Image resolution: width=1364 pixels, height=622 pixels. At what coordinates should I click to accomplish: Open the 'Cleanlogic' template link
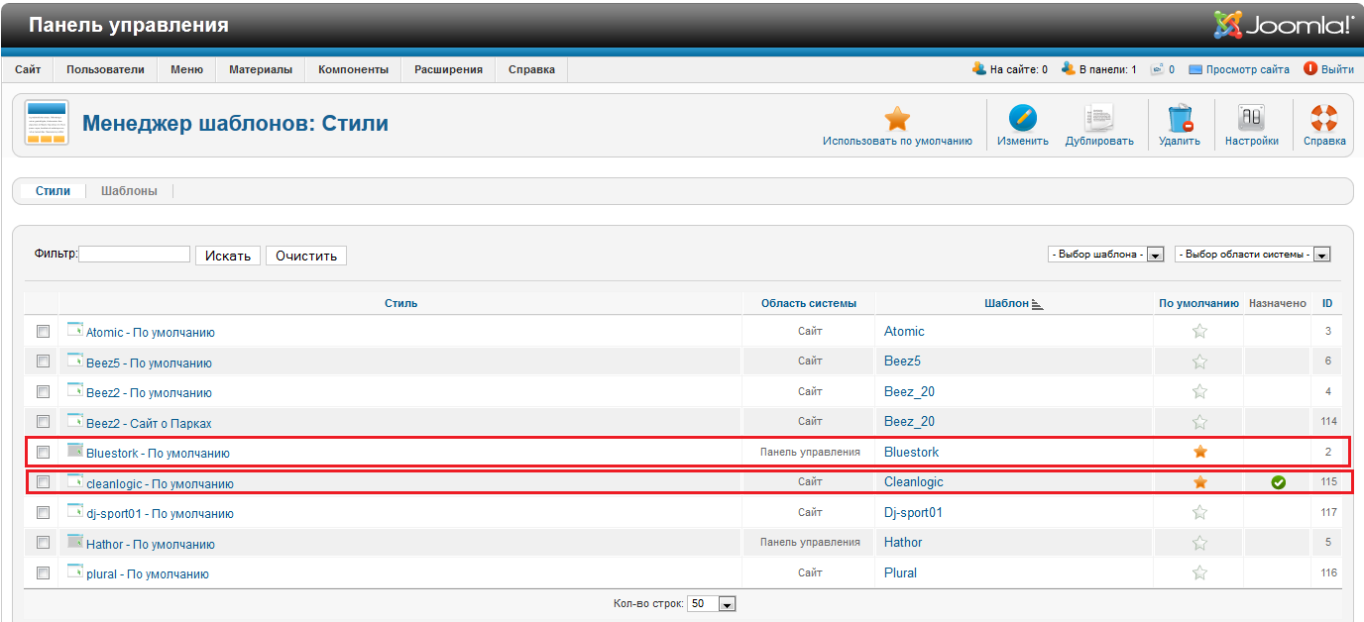coord(914,481)
